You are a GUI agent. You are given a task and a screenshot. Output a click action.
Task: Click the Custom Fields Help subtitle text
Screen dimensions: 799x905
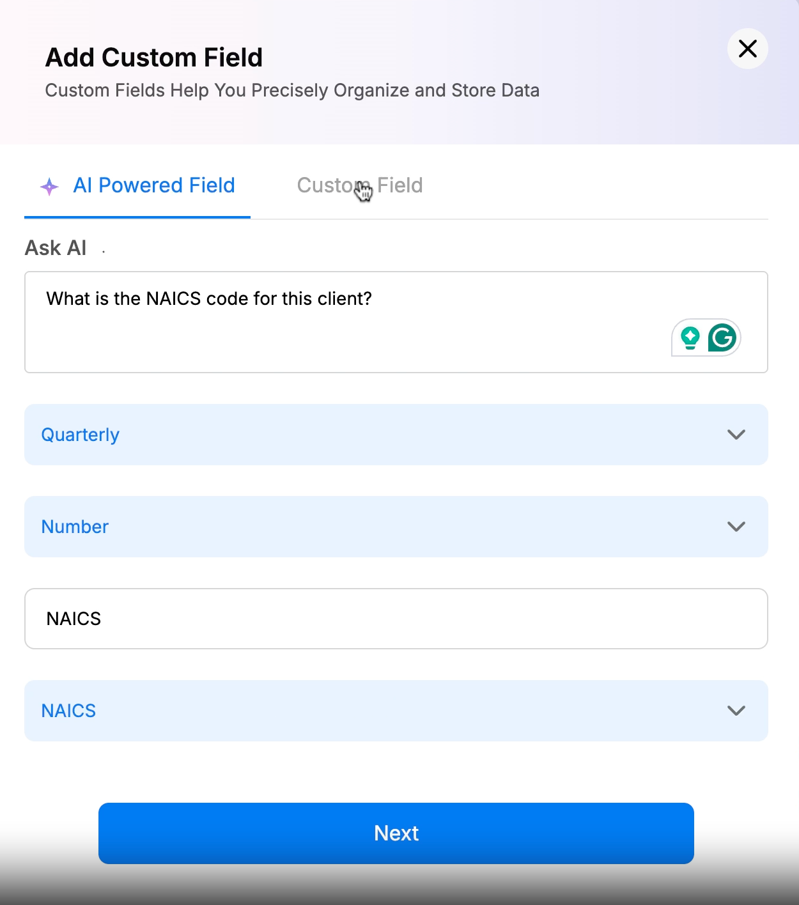point(292,90)
